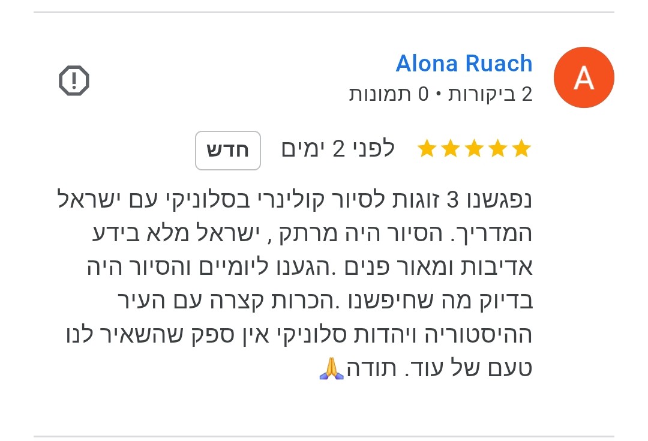
Task: Click the rightmost gold rating star
Action: [x=521, y=149]
